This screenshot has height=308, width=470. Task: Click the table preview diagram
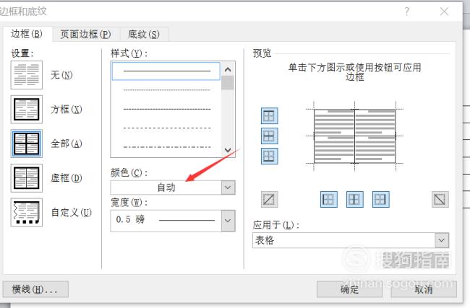coord(354,136)
